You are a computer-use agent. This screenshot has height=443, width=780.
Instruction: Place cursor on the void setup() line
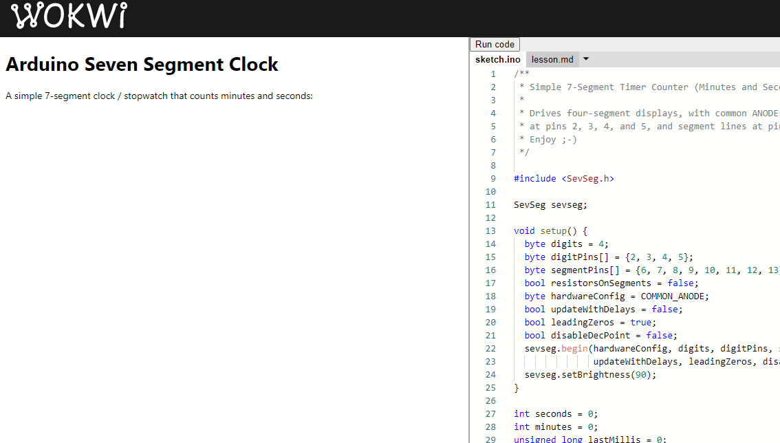[x=550, y=230]
